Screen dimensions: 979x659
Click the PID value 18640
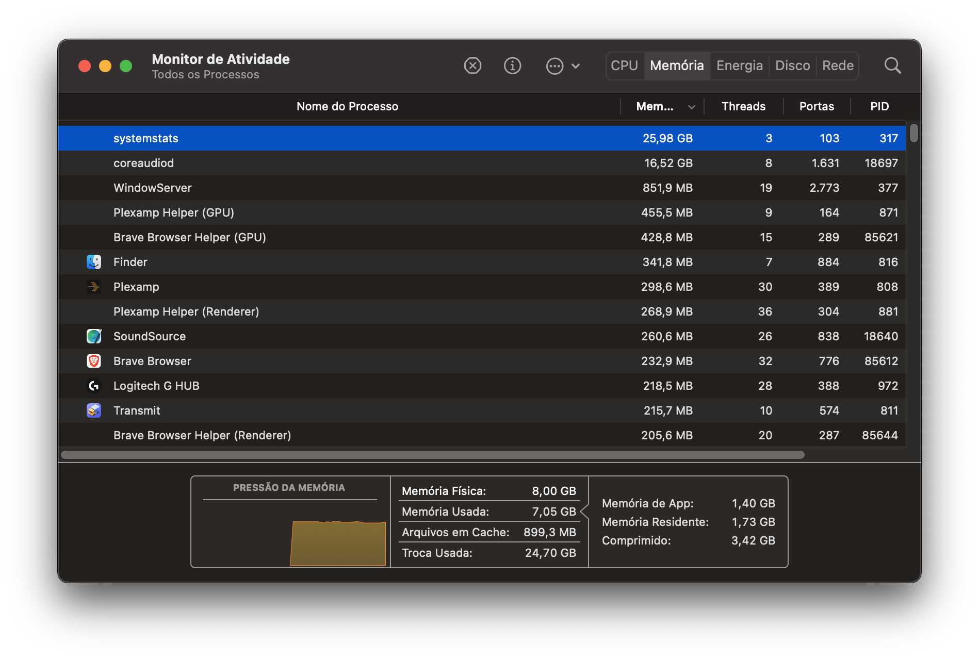pos(881,336)
